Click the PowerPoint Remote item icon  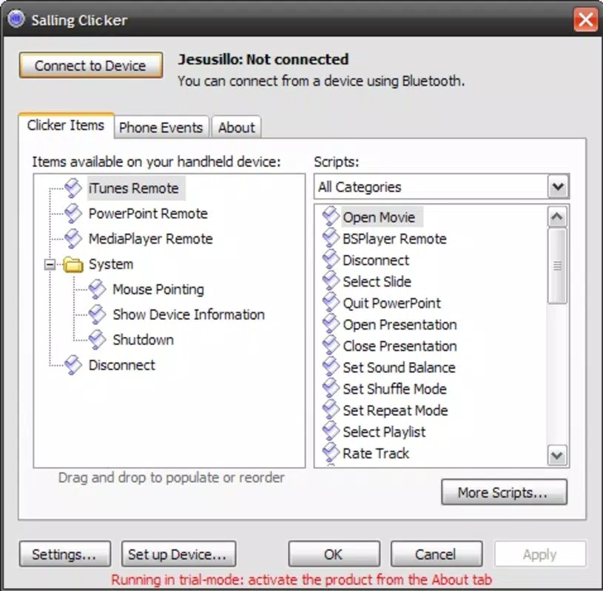pos(73,213)
